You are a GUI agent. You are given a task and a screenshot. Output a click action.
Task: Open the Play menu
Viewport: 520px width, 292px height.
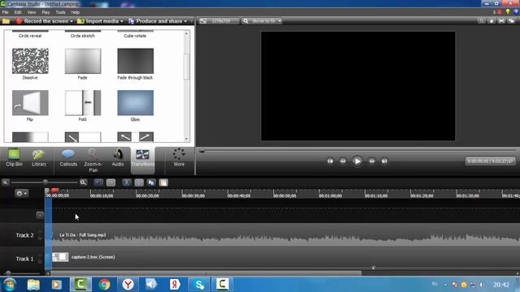(x=45, y=12)
